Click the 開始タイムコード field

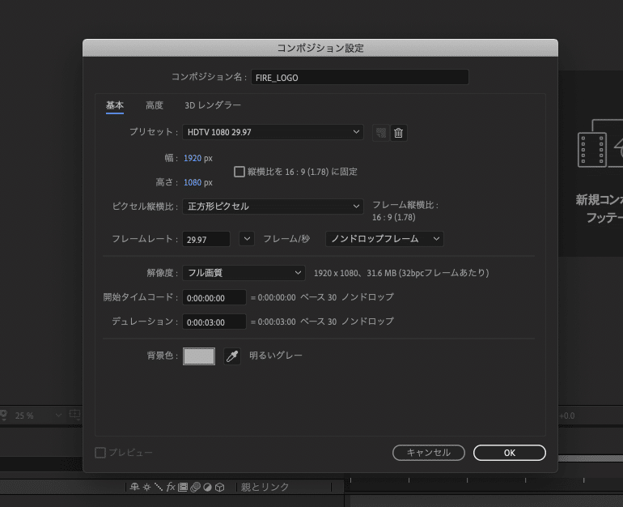pyautogui.click(x=214, y=297)
